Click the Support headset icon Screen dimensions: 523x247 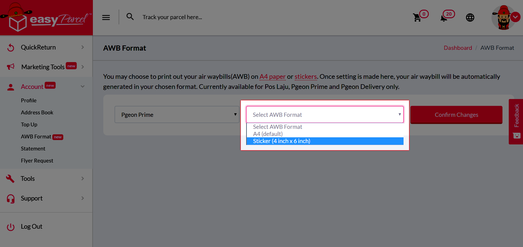click(x=10, y=198)
